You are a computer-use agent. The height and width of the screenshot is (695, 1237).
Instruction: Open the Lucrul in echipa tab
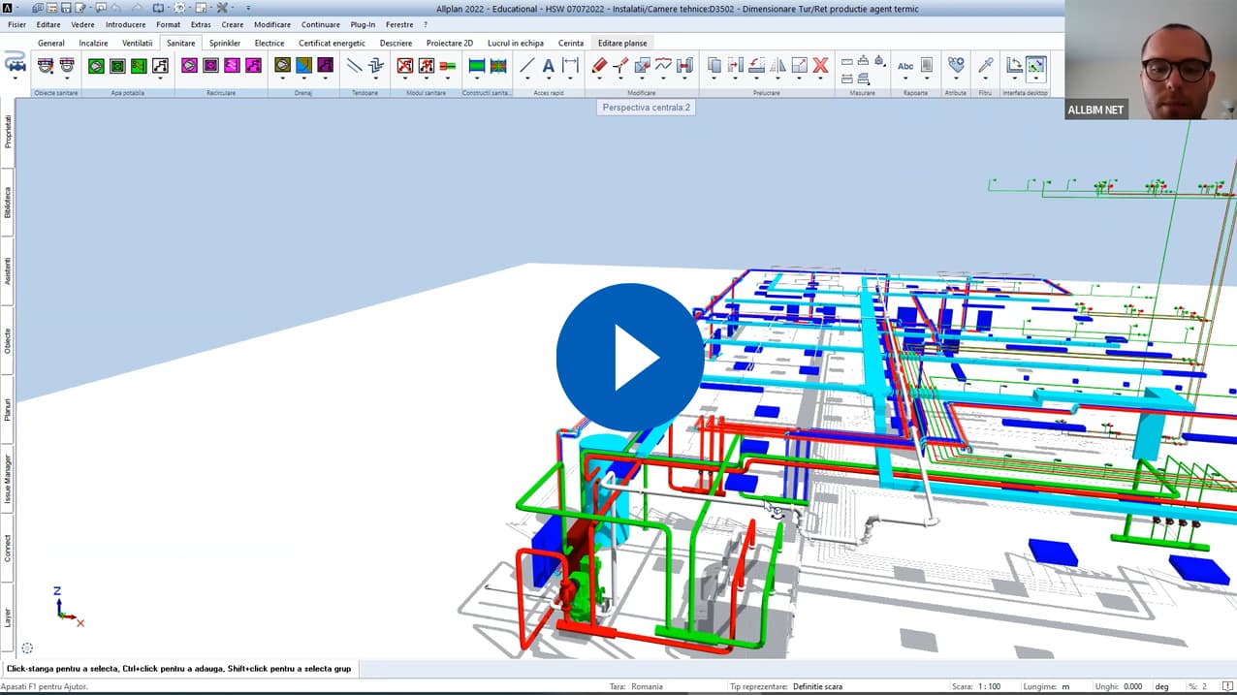point(515,43)
